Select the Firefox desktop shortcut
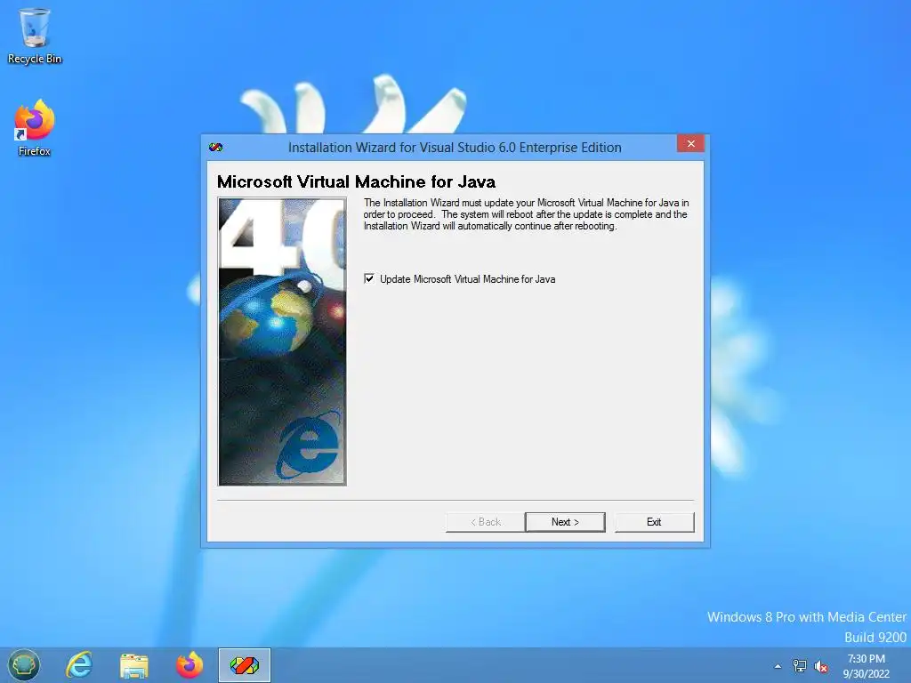Screen dimensions: 911x683 pyautogui.click(x=35, y=128)
